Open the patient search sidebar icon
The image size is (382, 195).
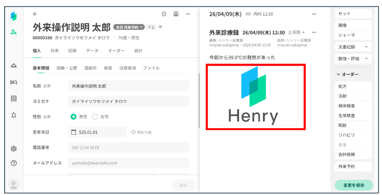(x=13, y=32)
